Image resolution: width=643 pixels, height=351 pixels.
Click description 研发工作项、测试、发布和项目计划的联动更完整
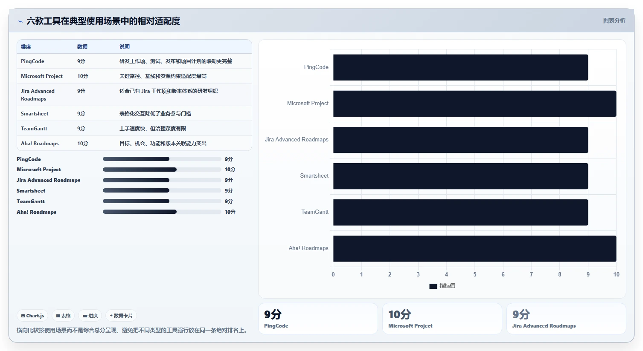click(176, 61)
